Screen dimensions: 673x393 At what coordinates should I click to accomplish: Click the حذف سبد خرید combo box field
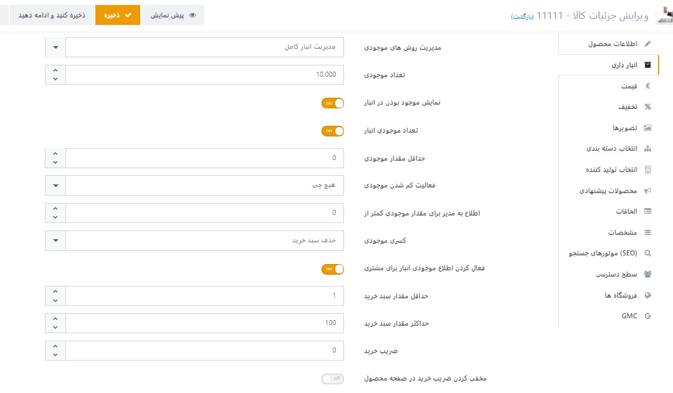(205, 240)
